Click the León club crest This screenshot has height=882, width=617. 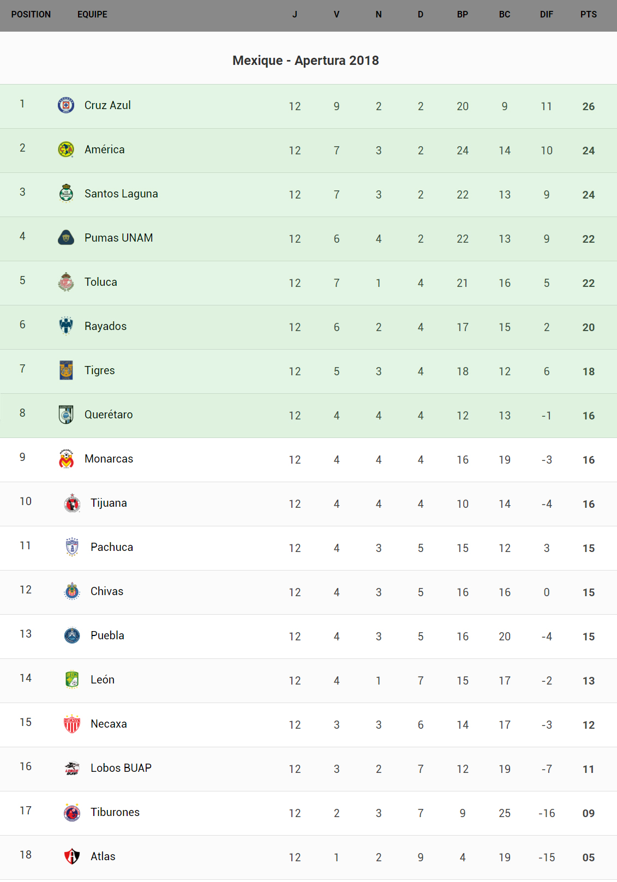point(72,680)
